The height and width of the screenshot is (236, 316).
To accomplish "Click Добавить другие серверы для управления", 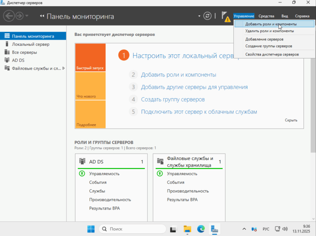I will point(194,87).
